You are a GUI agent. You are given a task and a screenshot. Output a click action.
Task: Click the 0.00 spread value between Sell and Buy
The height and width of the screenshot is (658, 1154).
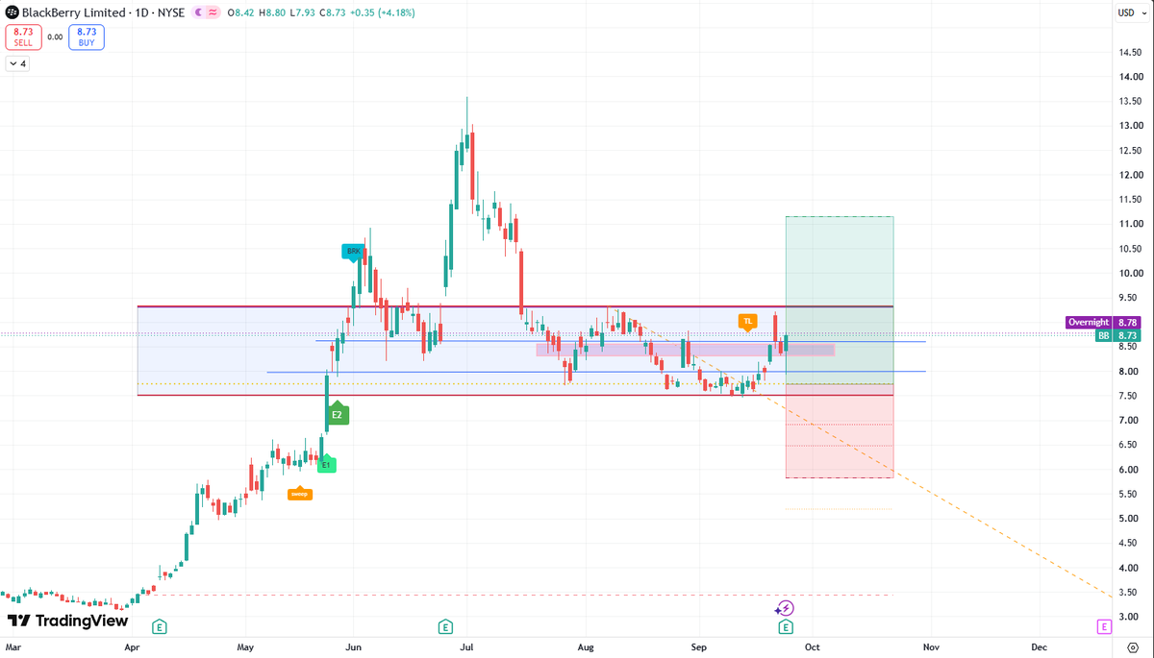click(54, 37)
